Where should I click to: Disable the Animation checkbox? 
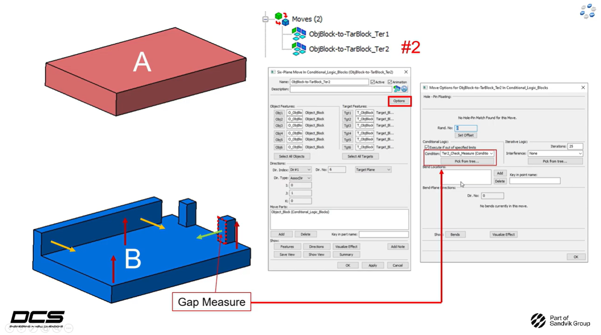pos(390,82)
